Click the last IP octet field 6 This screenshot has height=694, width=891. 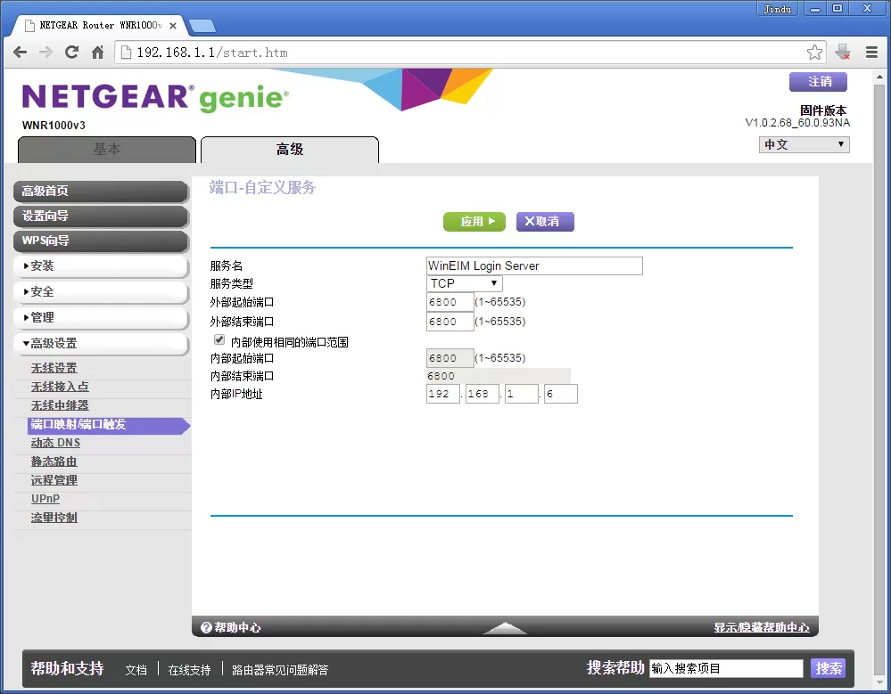pos(560,394)
